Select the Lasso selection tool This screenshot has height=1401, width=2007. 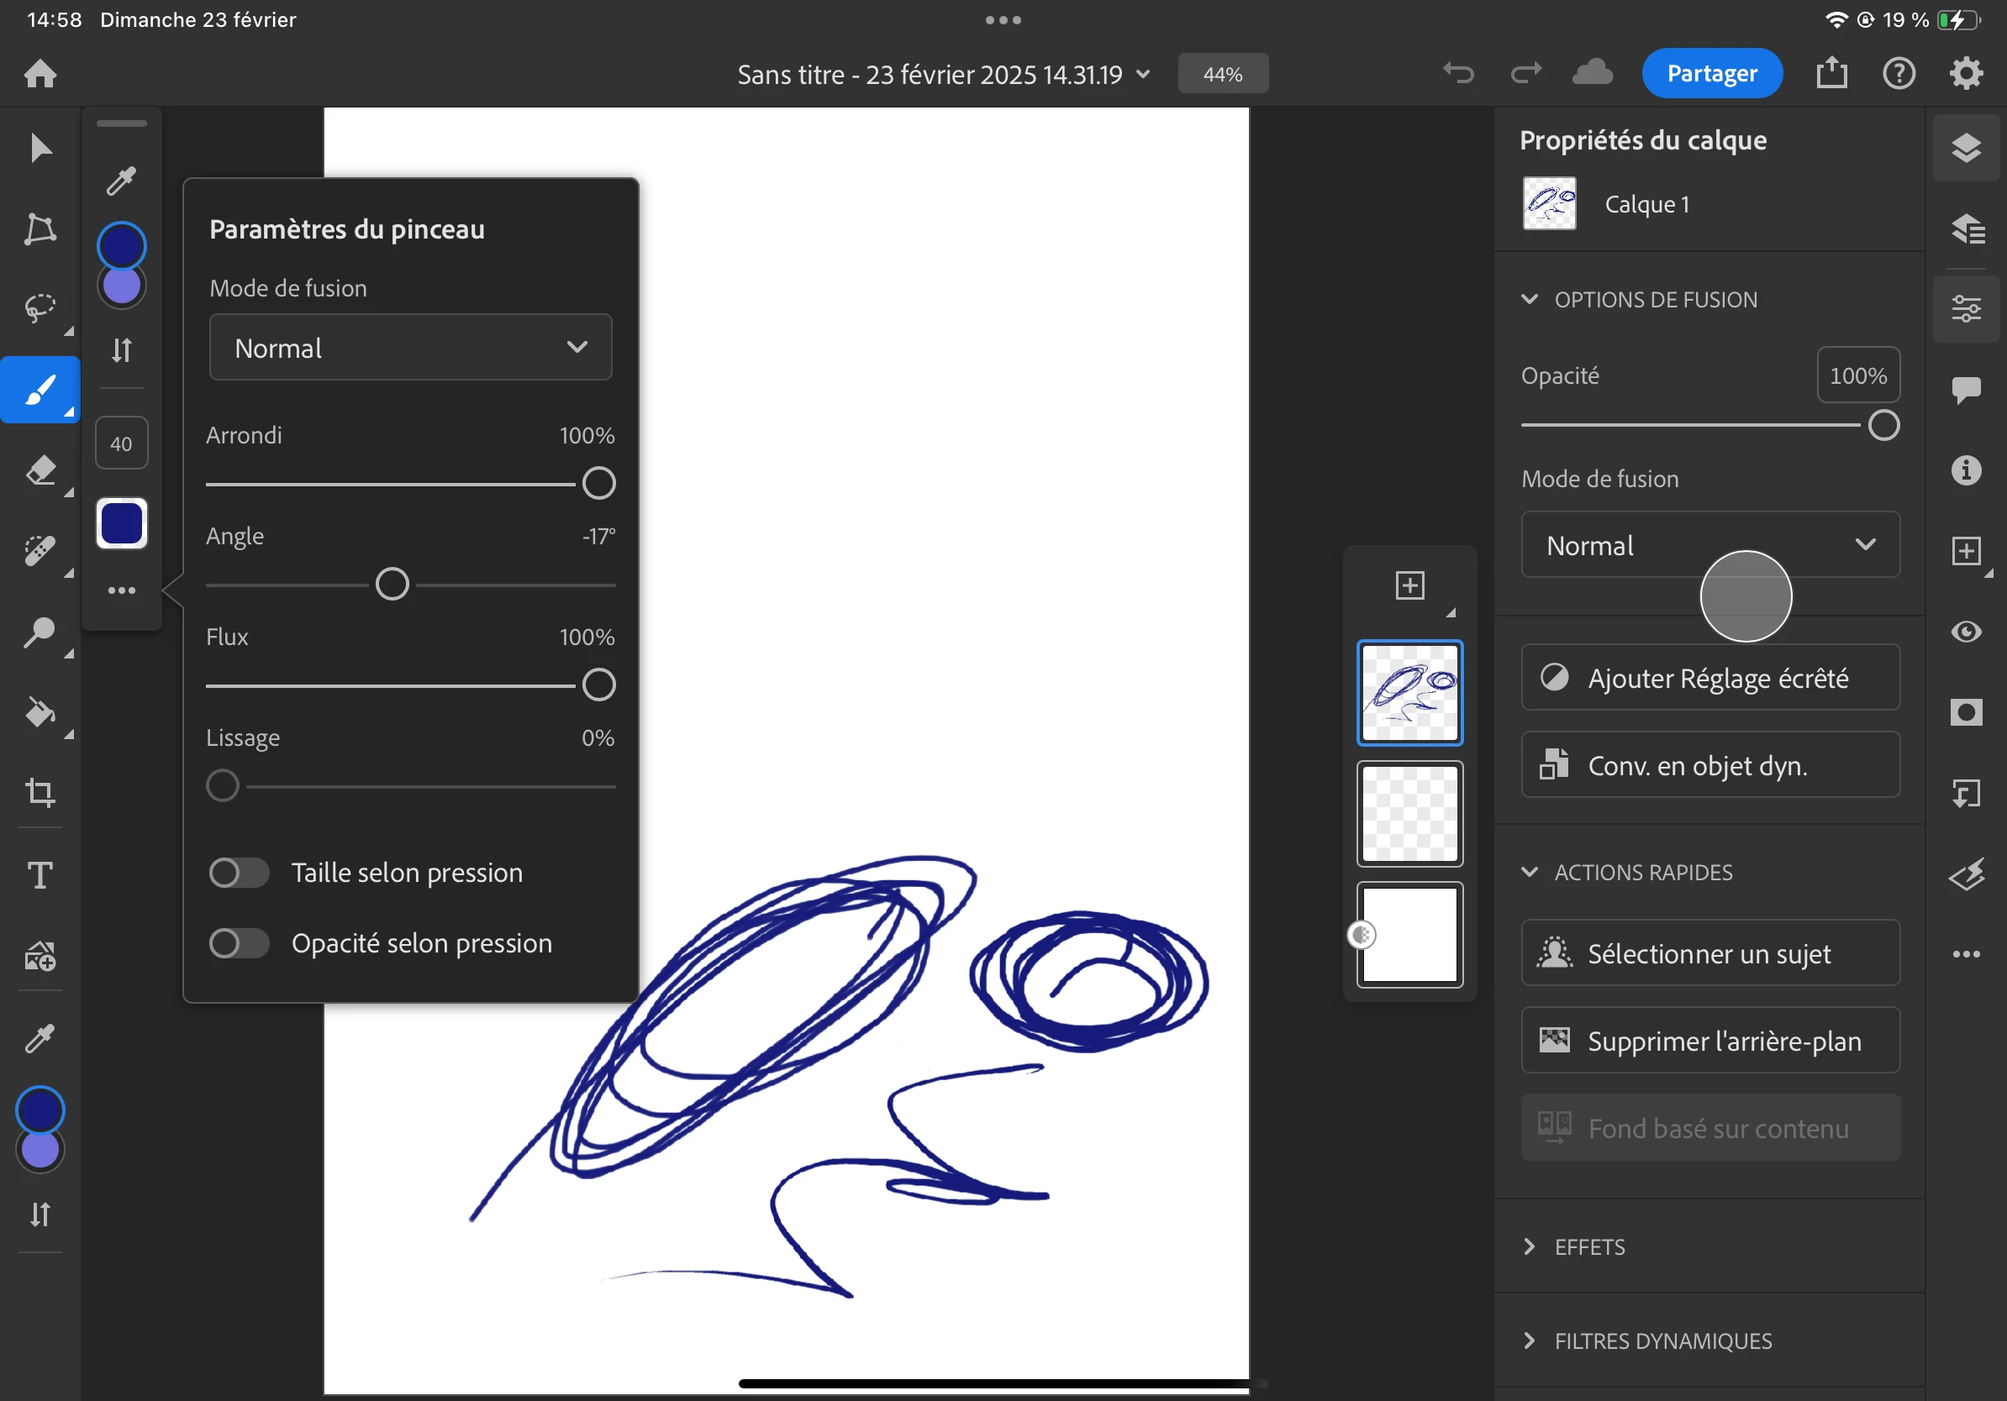(x=40, y=307)
